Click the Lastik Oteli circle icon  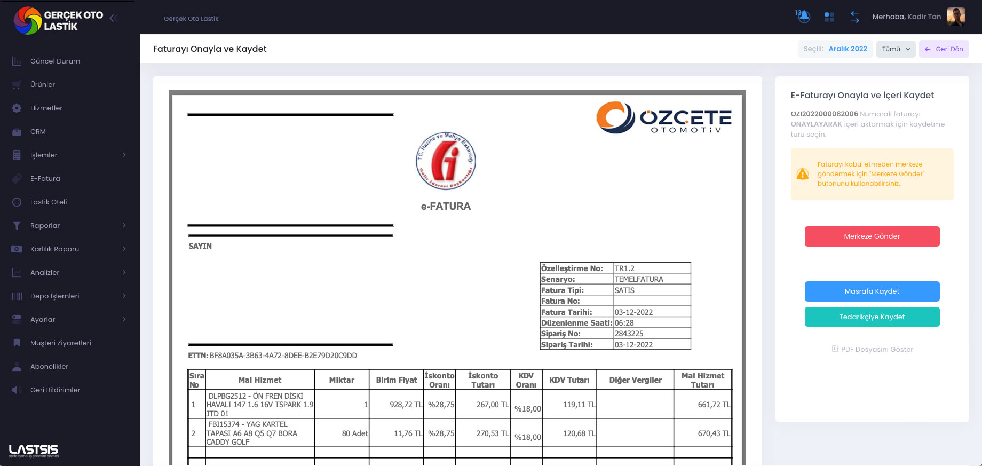[17, 202]
